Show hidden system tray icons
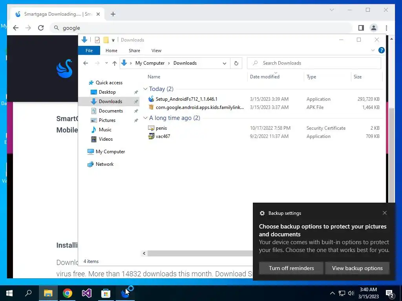This screenshot has width=402, height=301. point(332,293)
